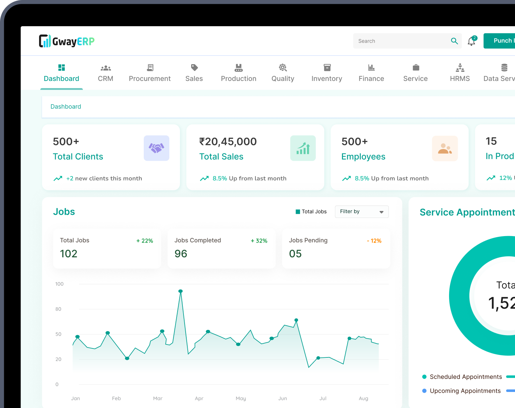Select the Inventory box icon
The width and height of the screenshot is (515, 408).
click(327, 67)
